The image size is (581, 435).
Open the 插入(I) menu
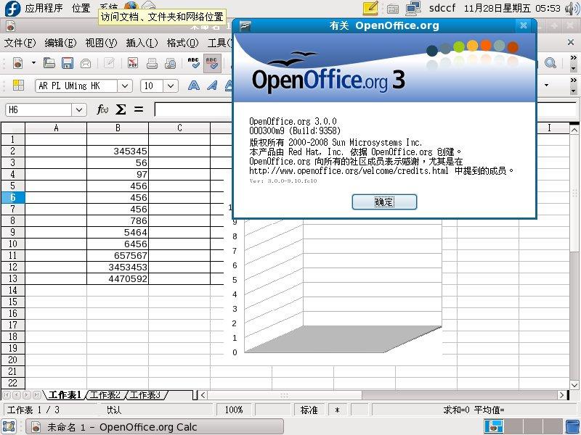142,43
